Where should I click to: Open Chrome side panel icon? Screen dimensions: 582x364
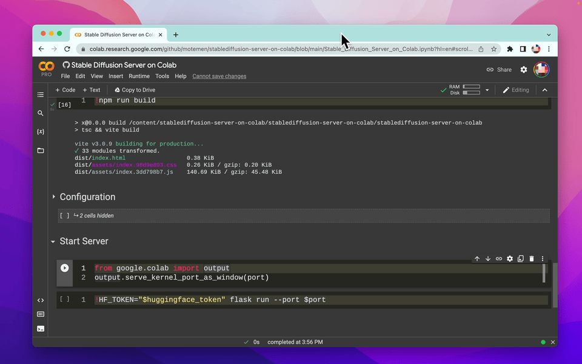click(523, 49)
